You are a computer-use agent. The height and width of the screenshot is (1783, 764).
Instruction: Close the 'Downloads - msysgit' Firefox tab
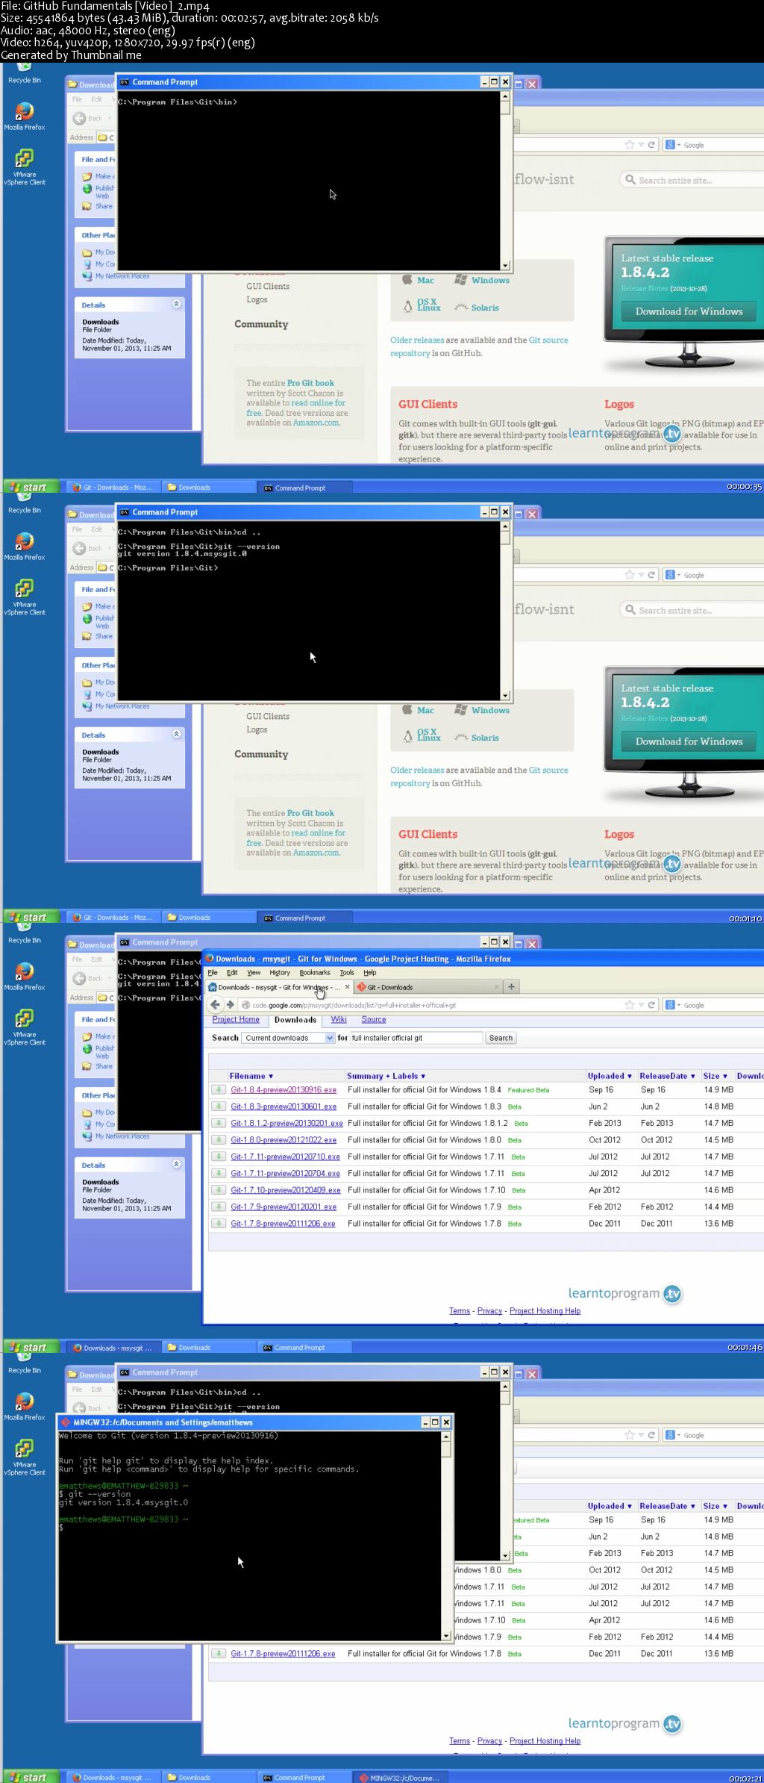click(x=347, y=987)
